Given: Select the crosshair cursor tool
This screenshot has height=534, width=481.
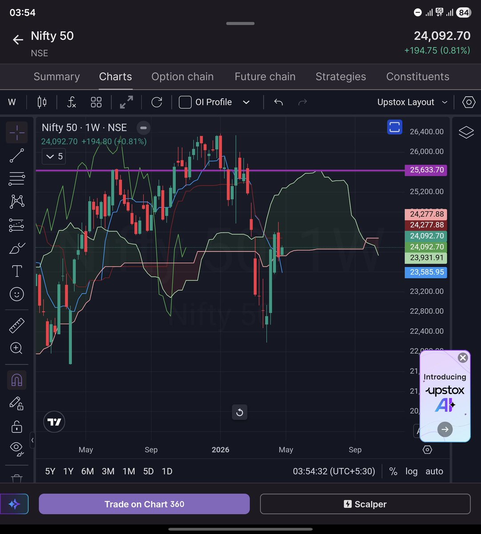Looking at the screenshot, I should coord(17,132).
